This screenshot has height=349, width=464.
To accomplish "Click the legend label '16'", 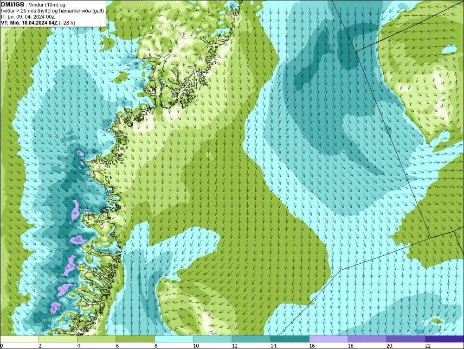I will click(312, 346).
